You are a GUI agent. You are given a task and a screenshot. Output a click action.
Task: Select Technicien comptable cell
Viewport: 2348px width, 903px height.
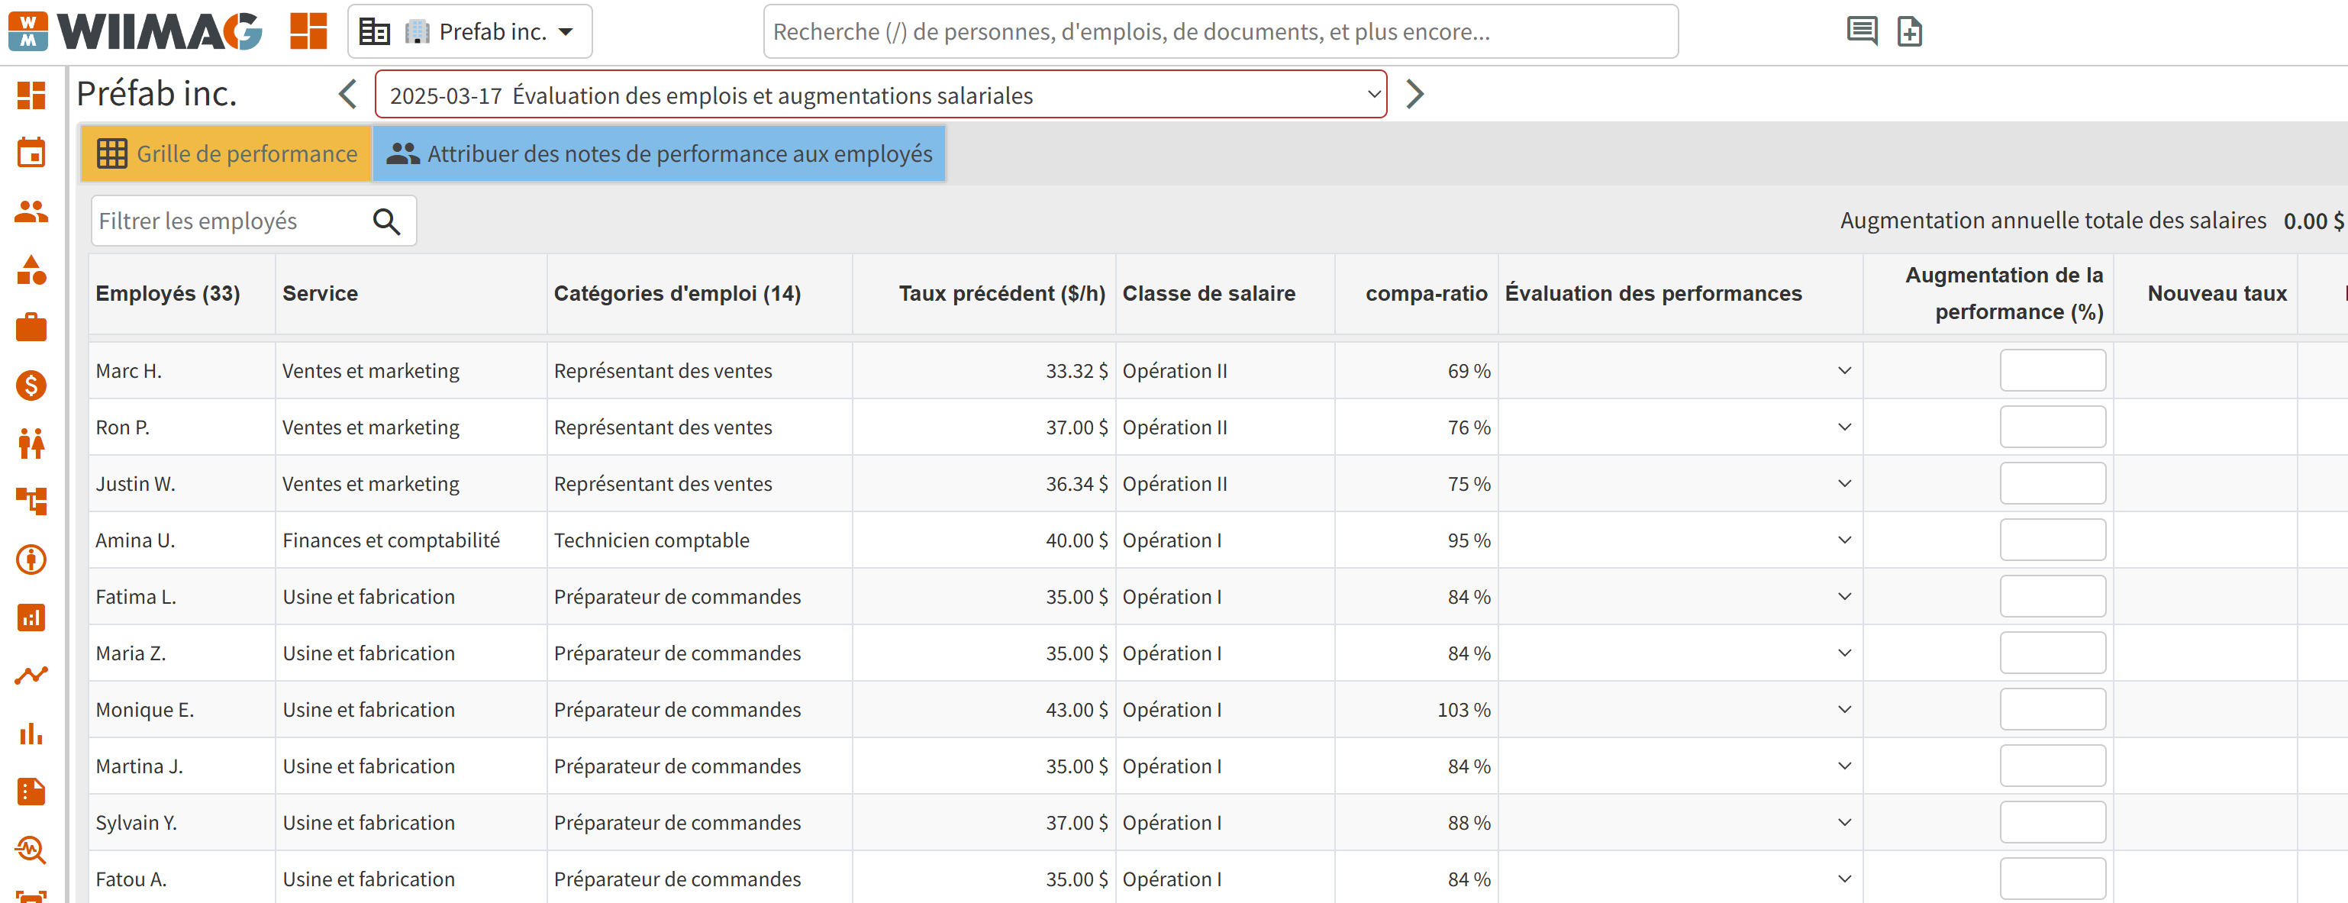pyautogui.click(x=699, y=540)
